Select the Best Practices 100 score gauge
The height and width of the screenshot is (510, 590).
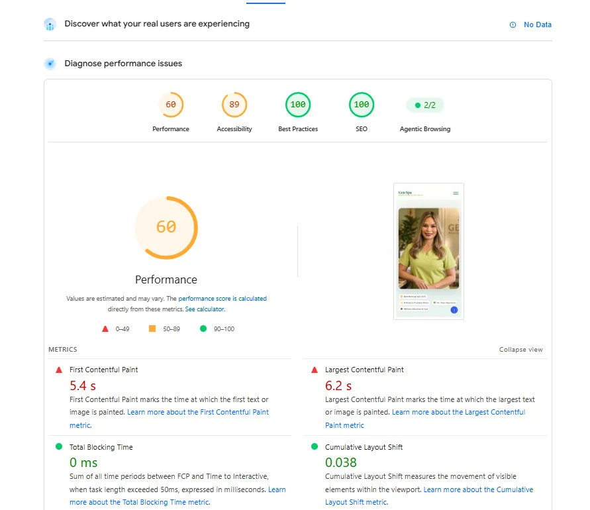[x=298, y=105]
